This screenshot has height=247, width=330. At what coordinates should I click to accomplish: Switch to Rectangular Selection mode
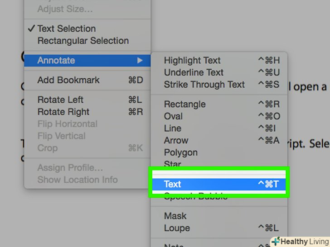coord(83,41)
